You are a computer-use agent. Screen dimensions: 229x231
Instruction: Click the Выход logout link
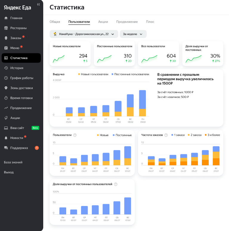tap(9, 172)
